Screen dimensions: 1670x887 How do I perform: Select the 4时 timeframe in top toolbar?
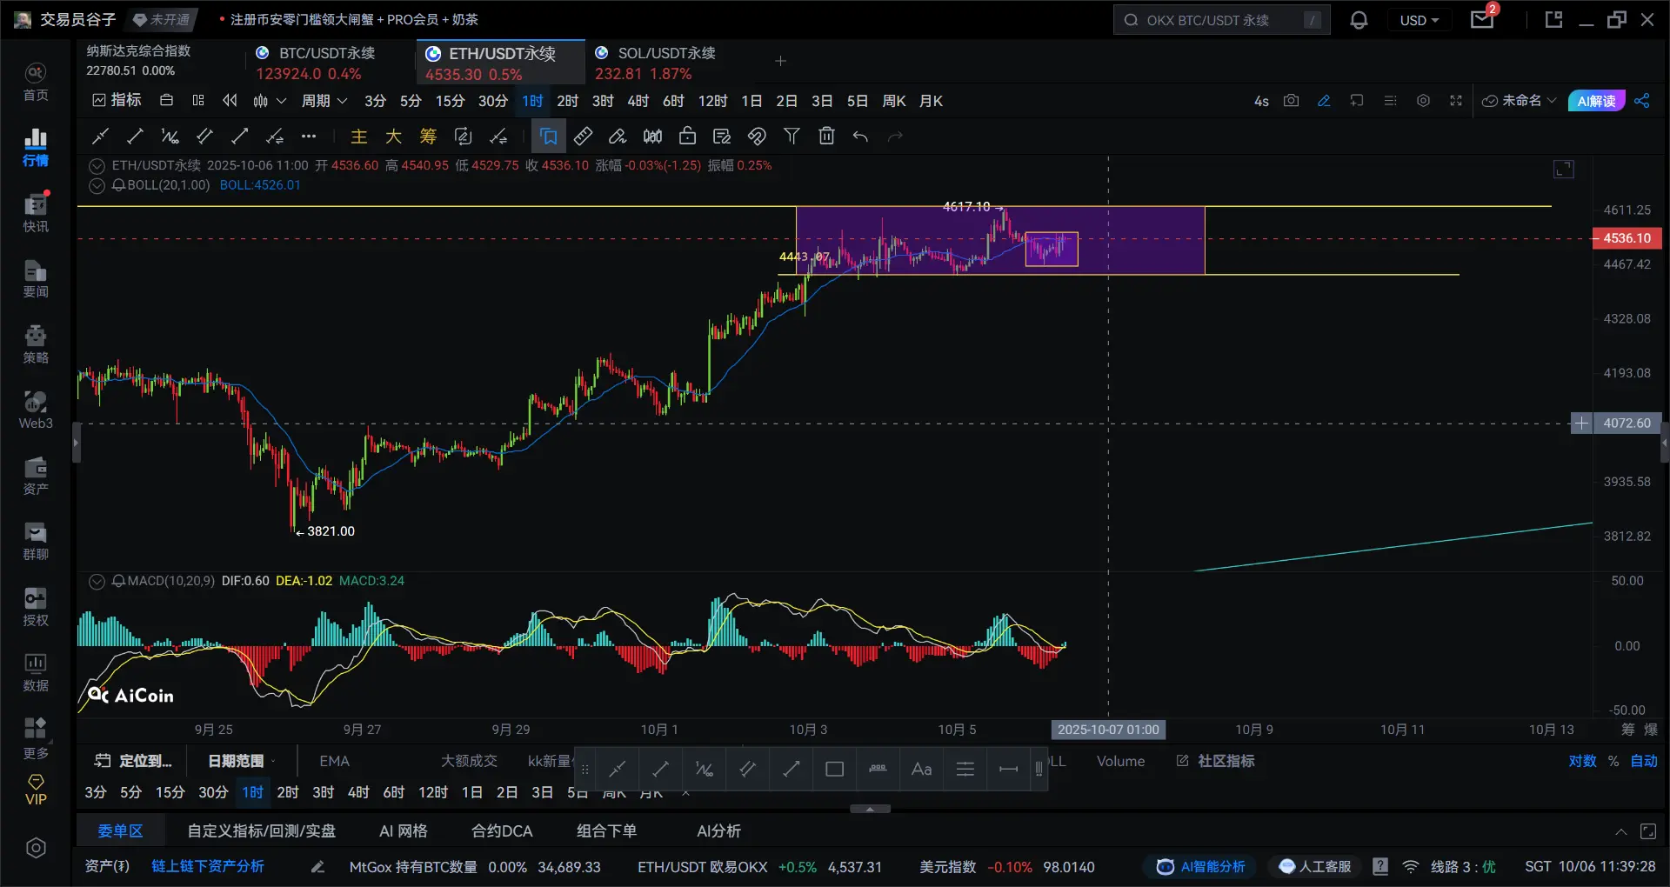click(x=638, y=101)
